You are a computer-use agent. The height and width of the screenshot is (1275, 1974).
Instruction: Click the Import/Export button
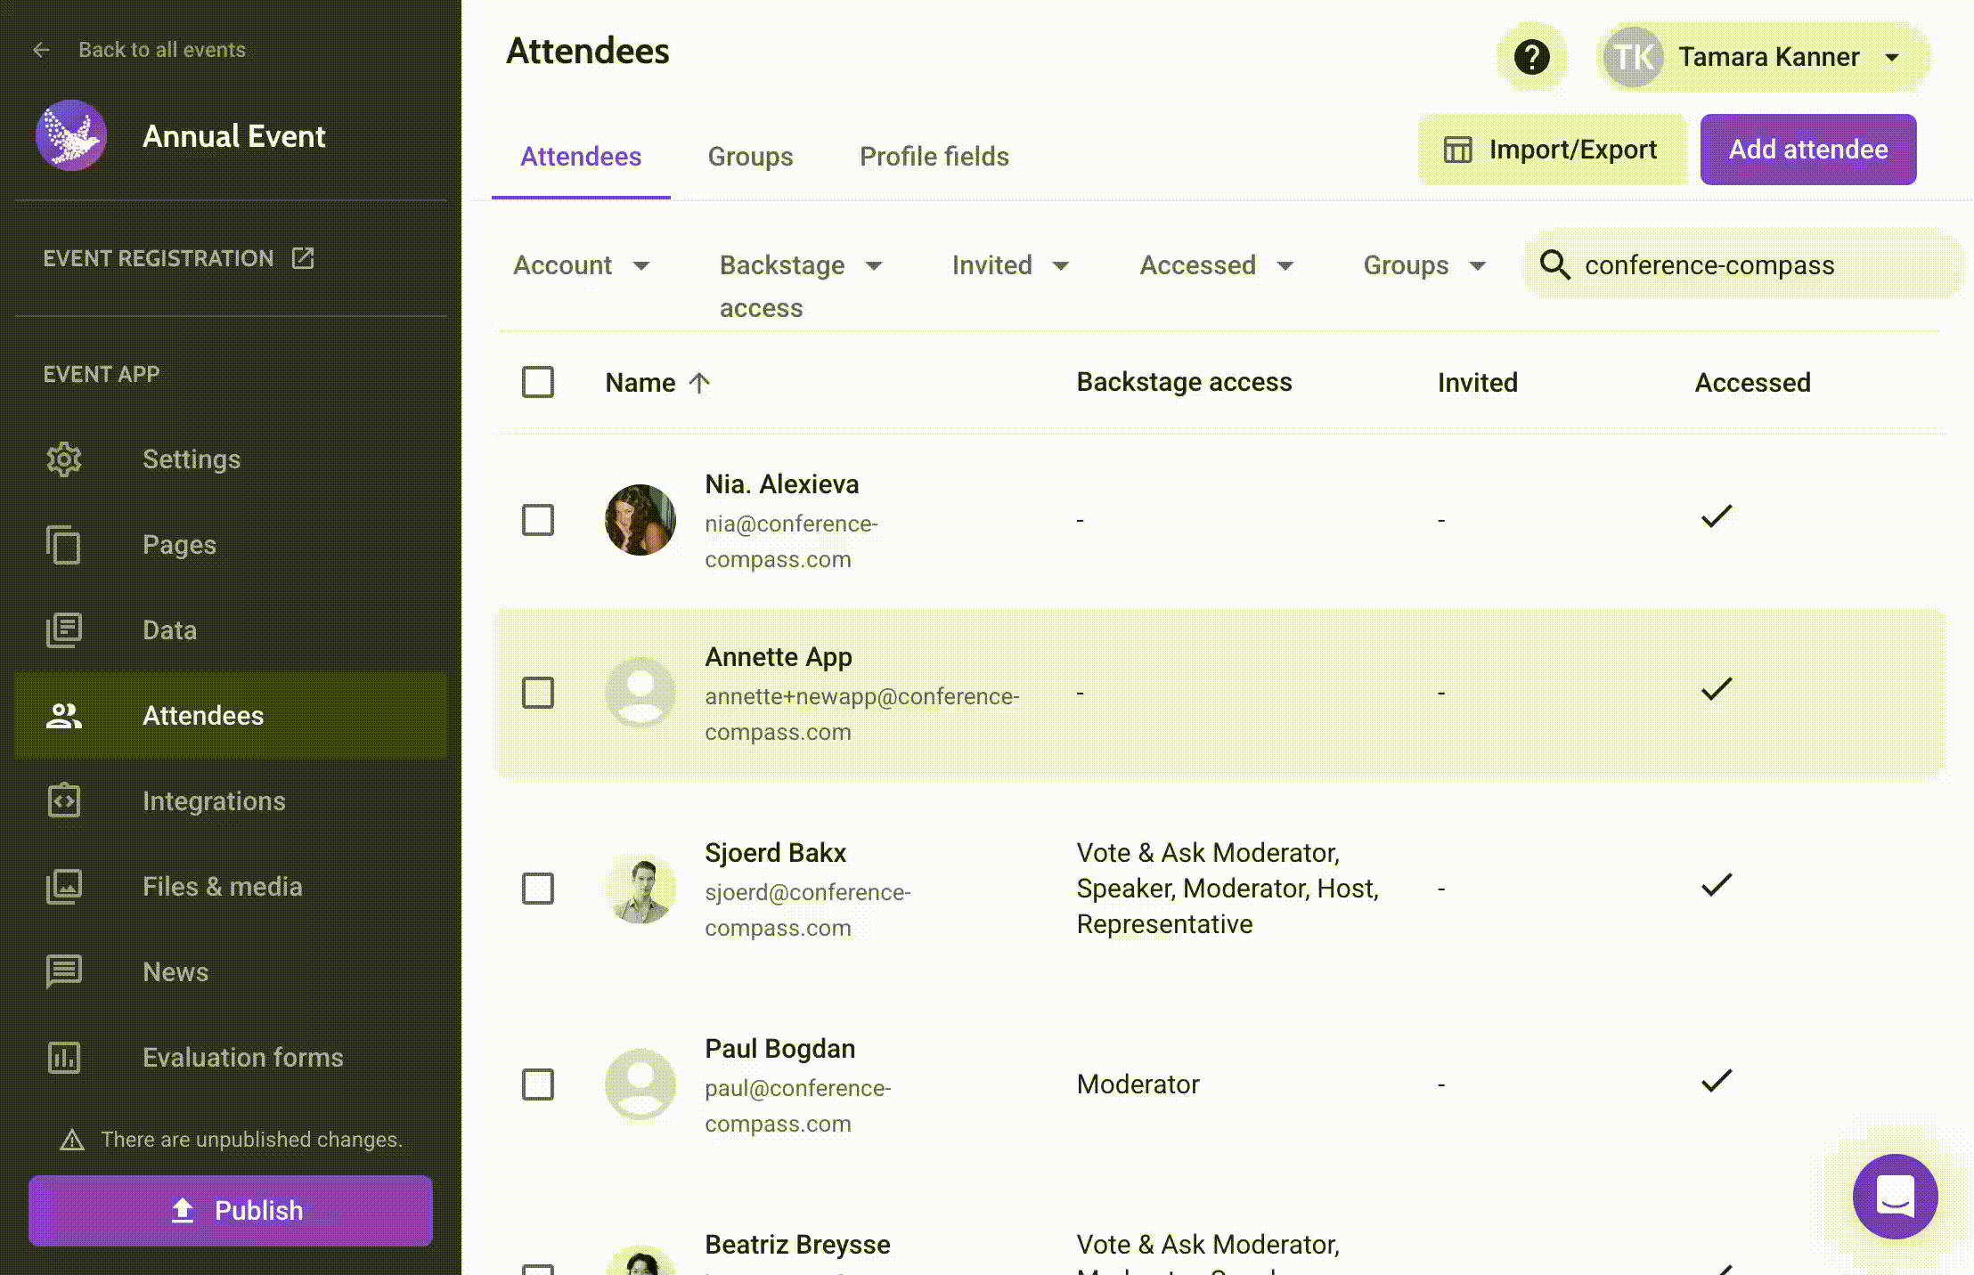1551,150
